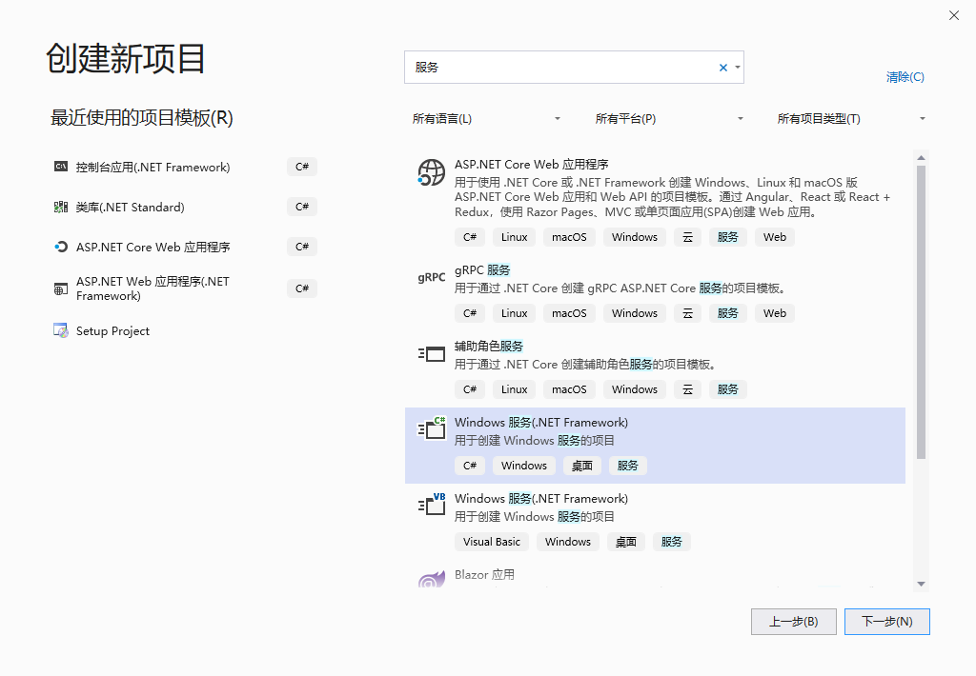The height and width of the screenshot is (676, 976).
Task: Click the template list scrollbar down arrow
Action: coord(922,584)
